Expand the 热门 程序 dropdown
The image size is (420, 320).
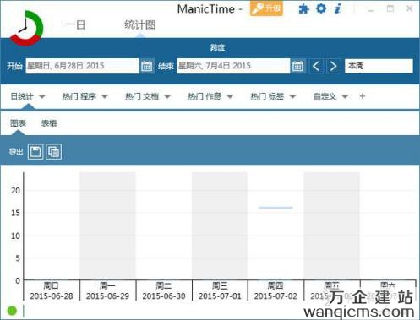point(105,96)
